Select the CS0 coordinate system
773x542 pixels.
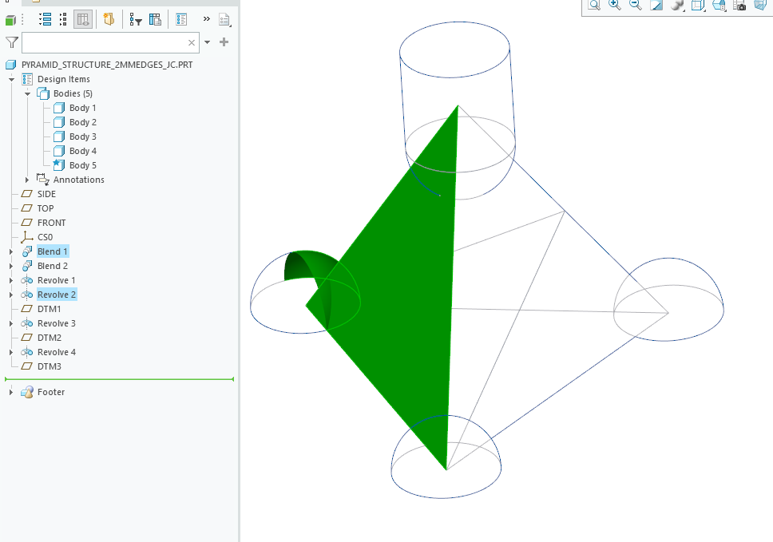click(45, 237)
